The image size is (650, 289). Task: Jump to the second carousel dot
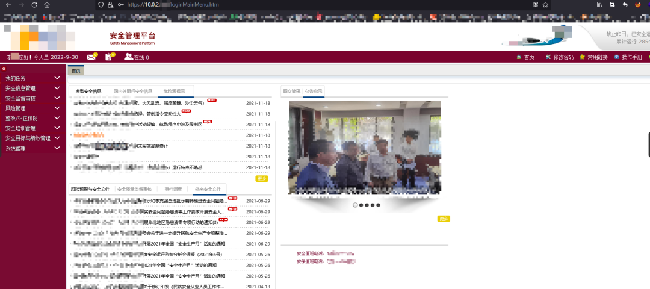pos(361,205)
